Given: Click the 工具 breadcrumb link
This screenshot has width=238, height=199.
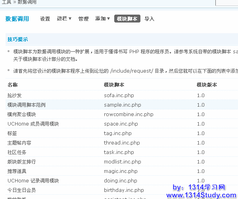Looking at the screenshot, I should [x=6, y=2].
